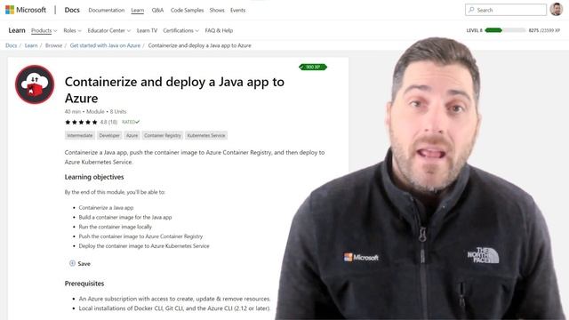The image size is (569, 320).
Task: Open the Docs home link
Action: [x=72, y=10]
